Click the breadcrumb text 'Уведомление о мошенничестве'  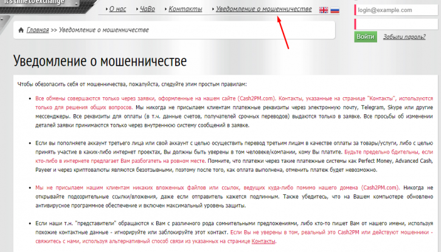pos(104,30)
